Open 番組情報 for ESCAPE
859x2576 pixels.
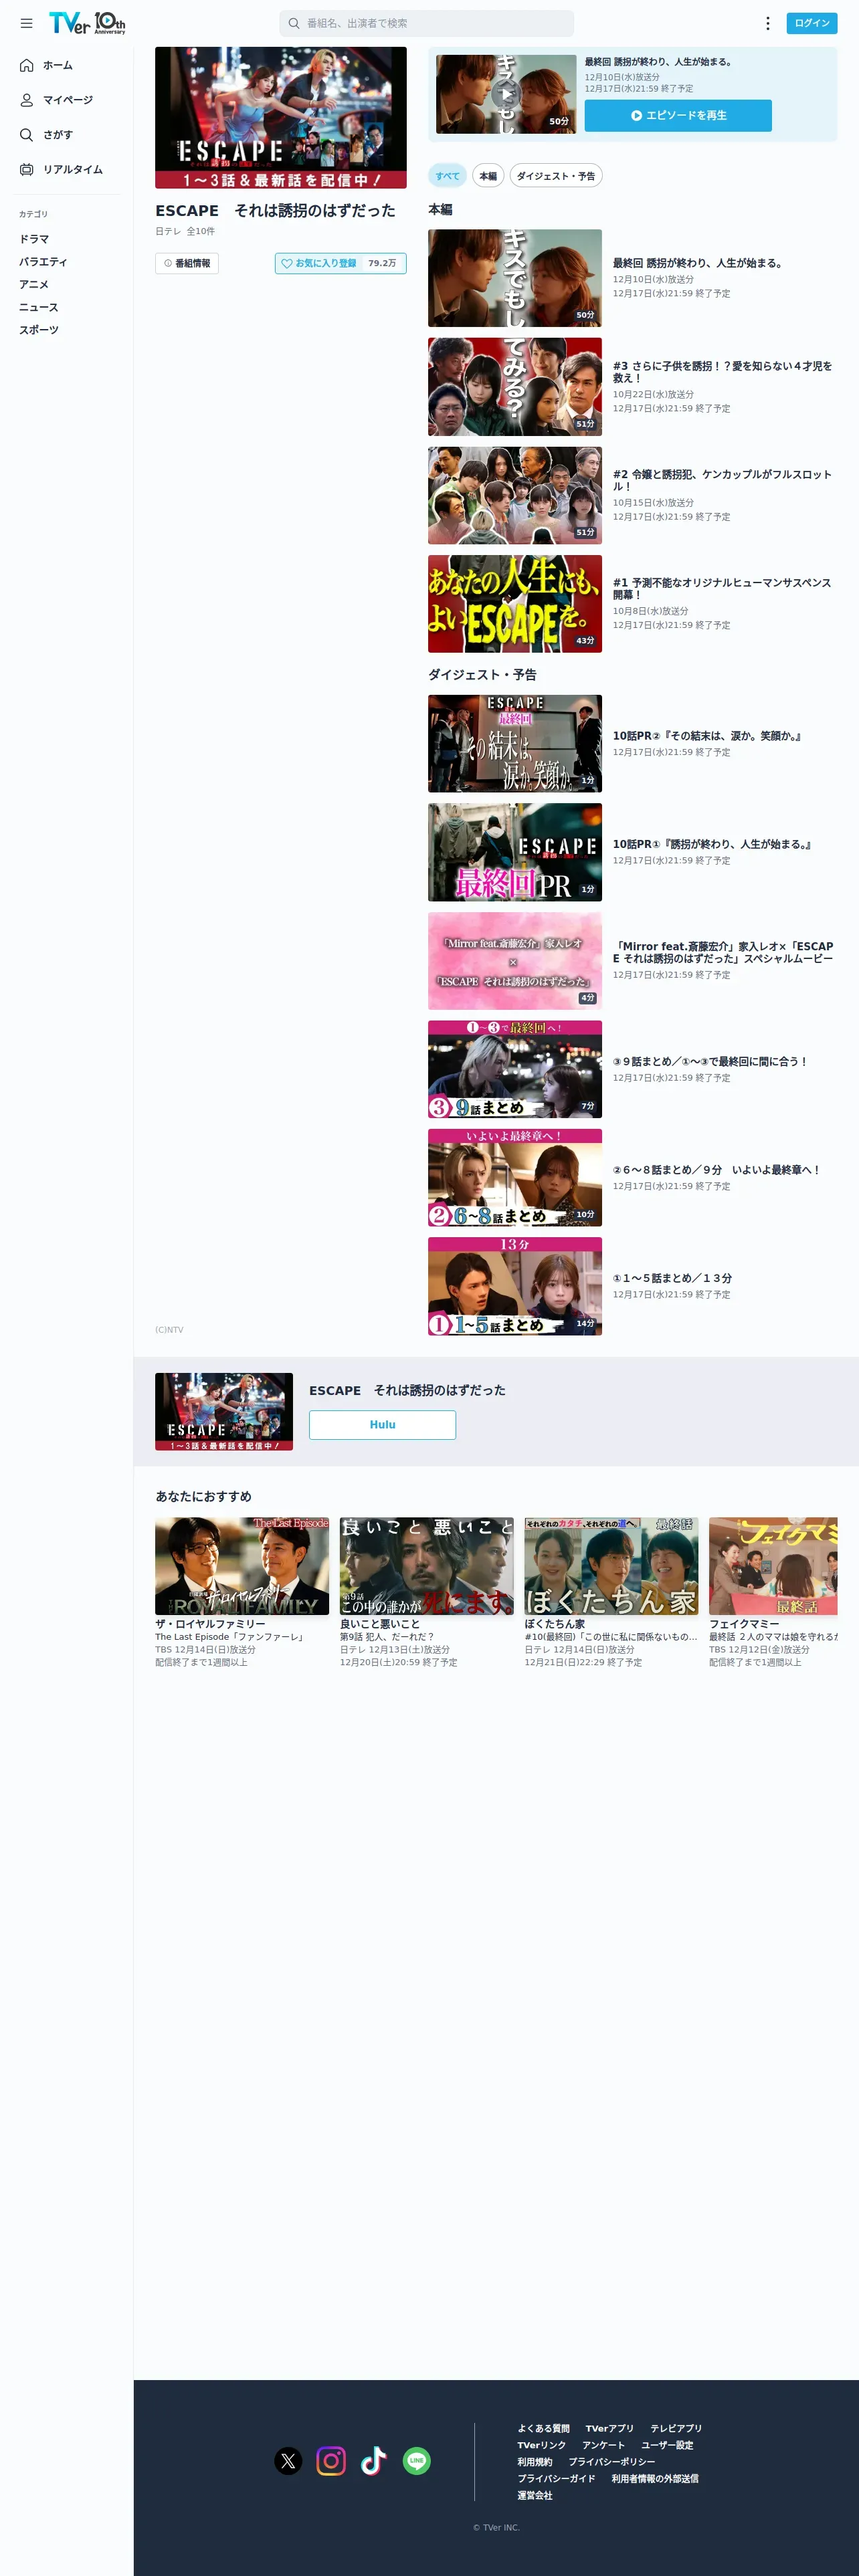click(187, 263)
